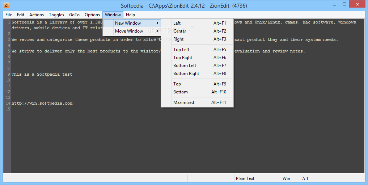Choose Center (Alt+F2) window position

[x=197, y=31]
